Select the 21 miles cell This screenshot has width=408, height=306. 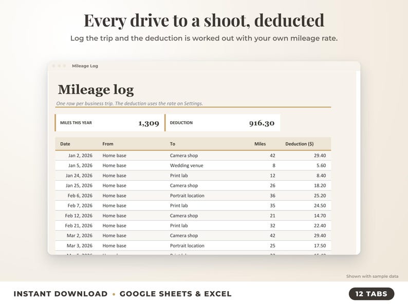point(272,216)
